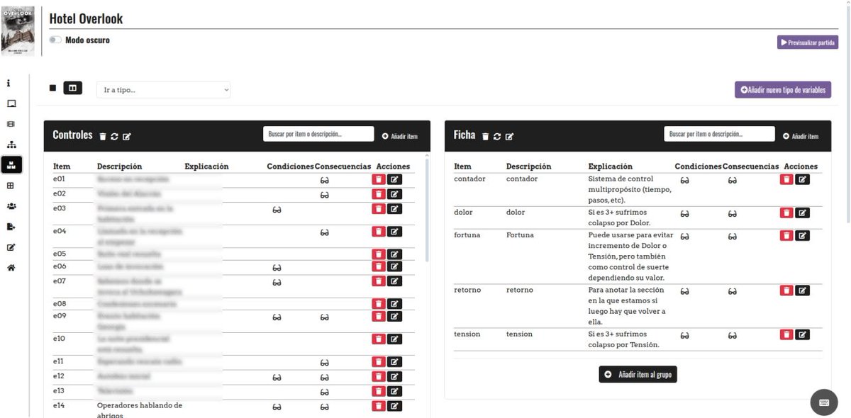Switch to single-column layout square icon
This screenshot has width=851, height=418.
tap(52, 88)
